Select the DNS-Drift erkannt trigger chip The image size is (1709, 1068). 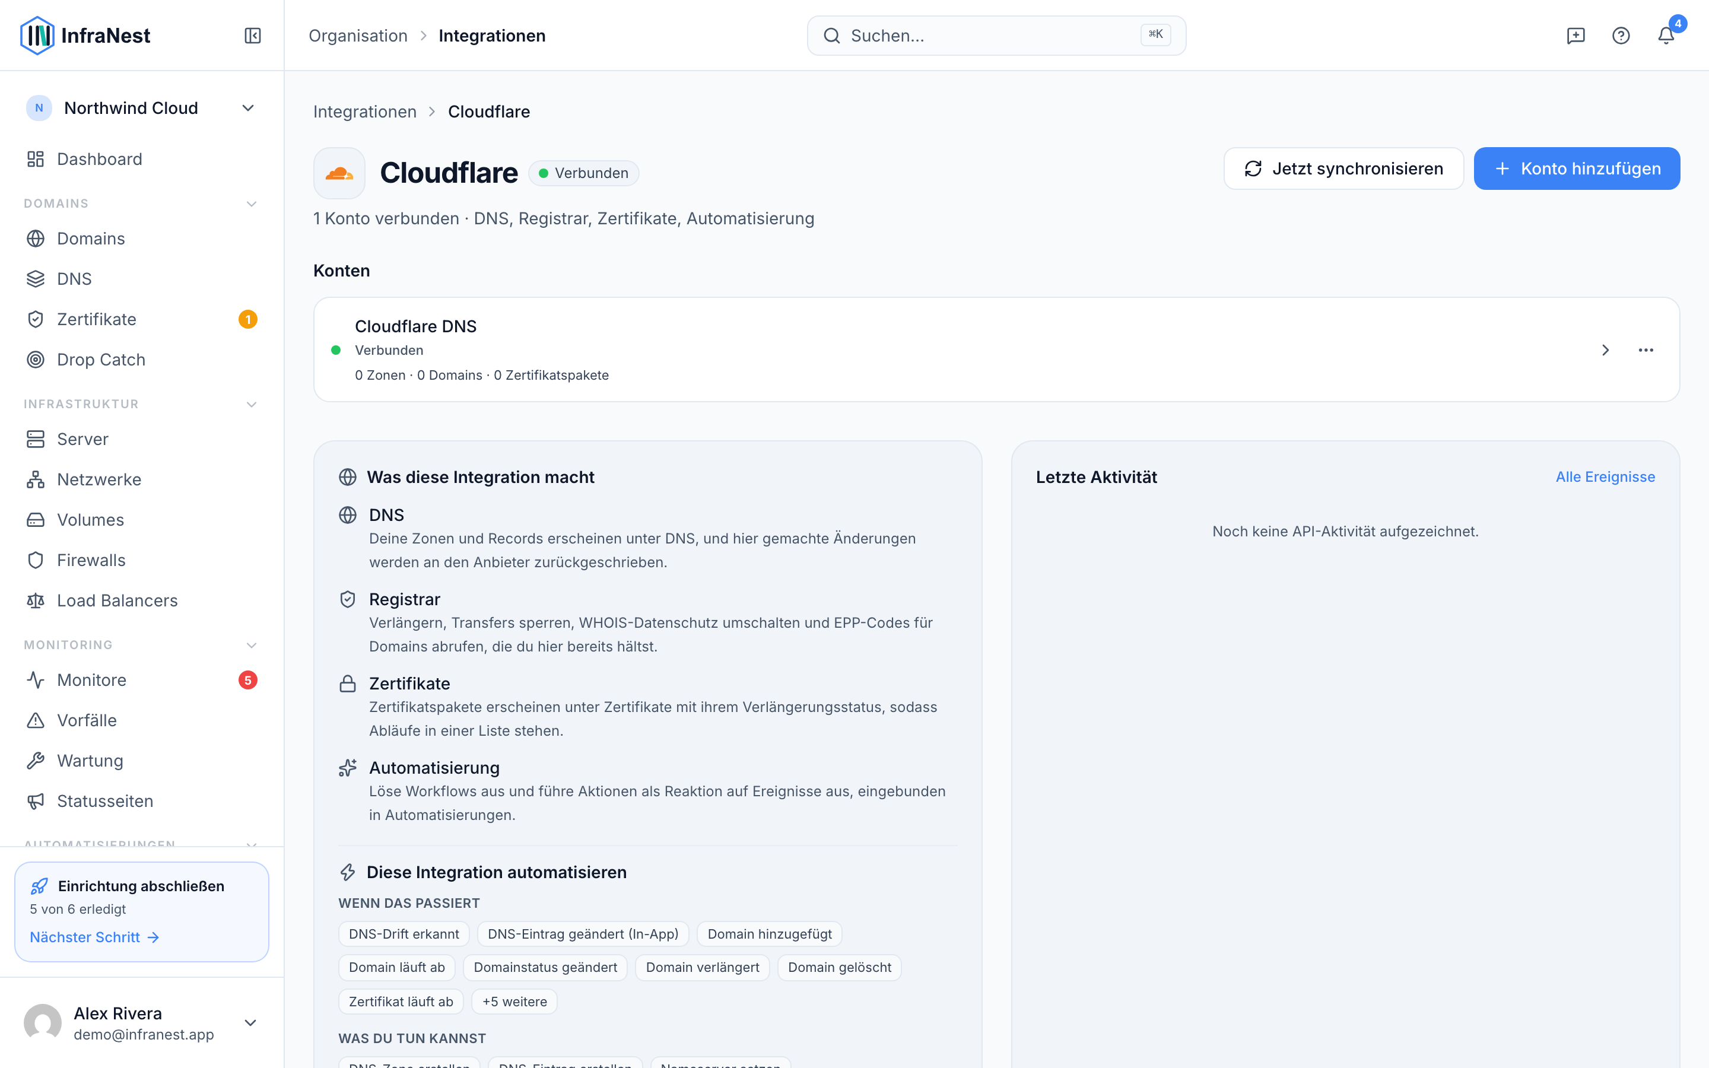click(404, 934)
